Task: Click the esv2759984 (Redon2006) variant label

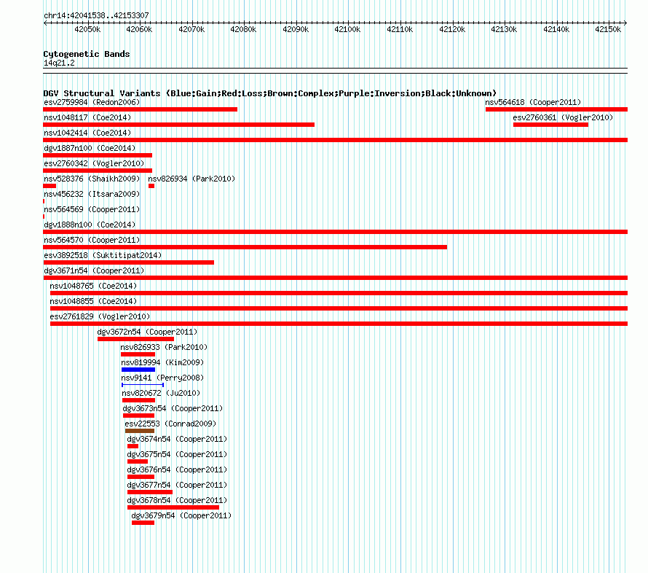Action: click(92, 102)
